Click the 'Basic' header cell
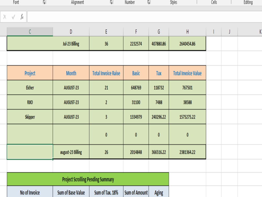This screenshot has width=262, height=197. 136,73
